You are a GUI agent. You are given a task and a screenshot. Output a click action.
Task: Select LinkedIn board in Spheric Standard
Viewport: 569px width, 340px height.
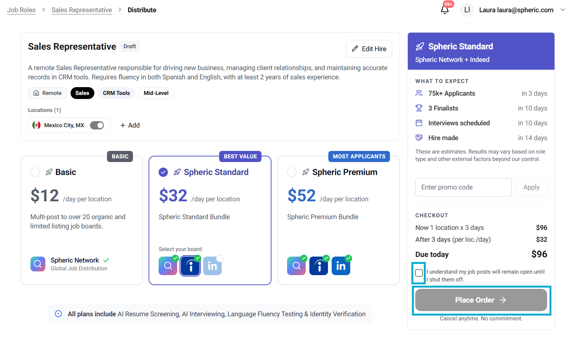(x=212, y=266)
